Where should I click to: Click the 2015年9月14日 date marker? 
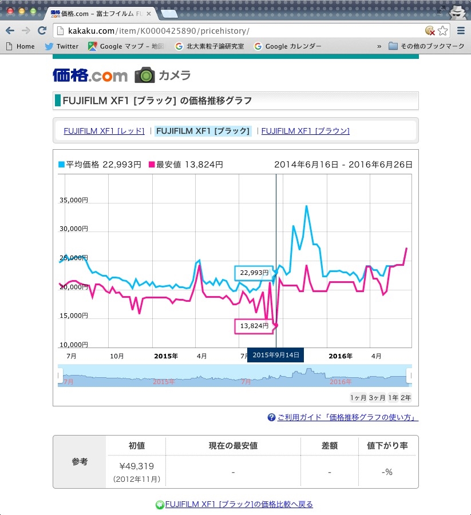tap(276, 355)
